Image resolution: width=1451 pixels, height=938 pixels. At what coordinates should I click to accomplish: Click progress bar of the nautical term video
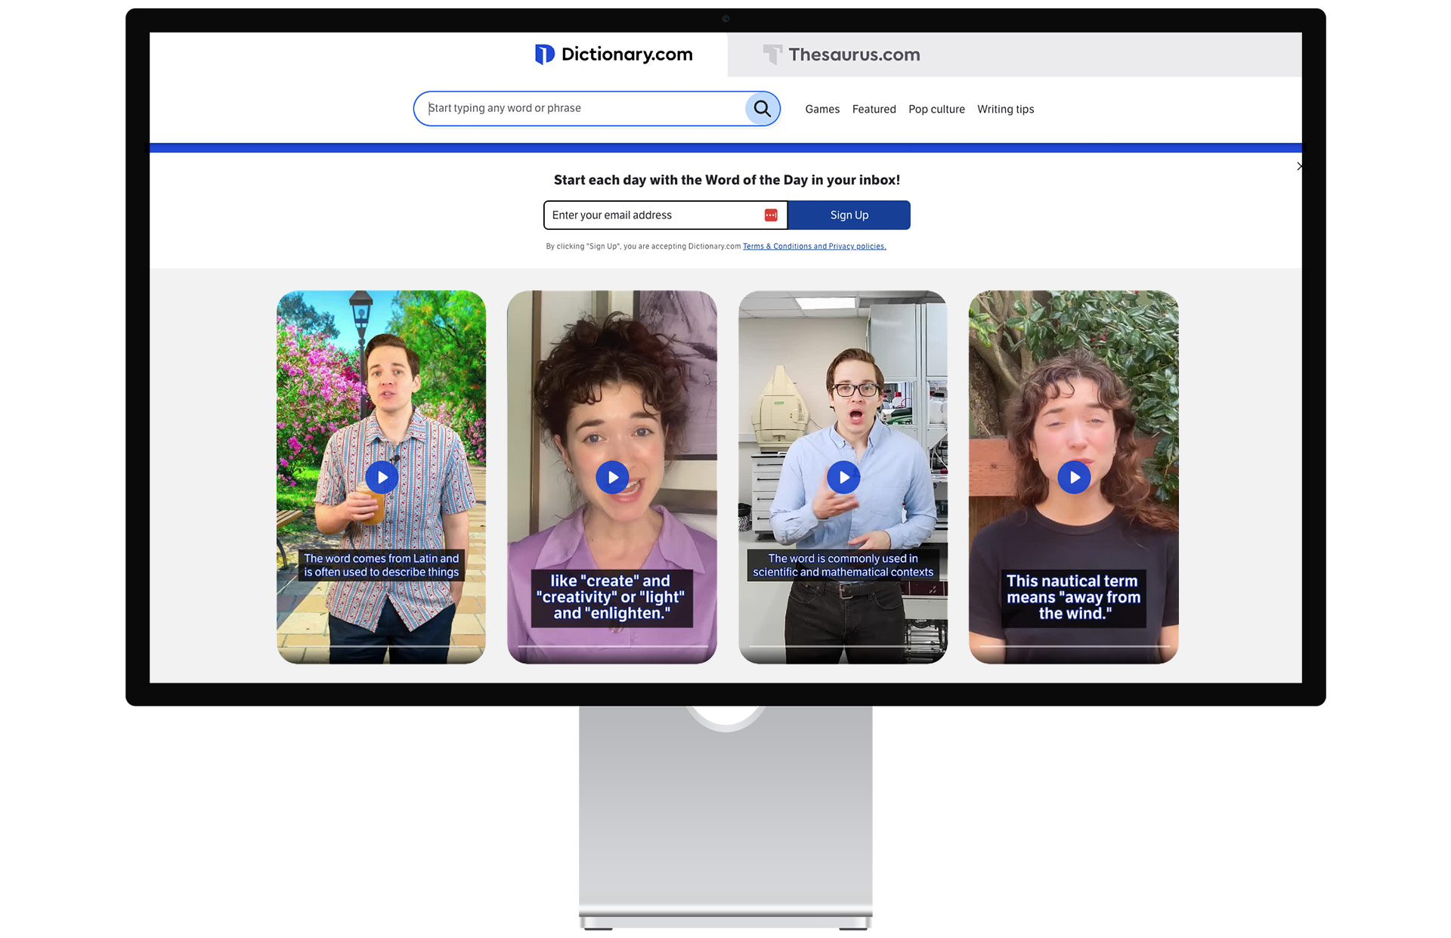point(1074,646)
